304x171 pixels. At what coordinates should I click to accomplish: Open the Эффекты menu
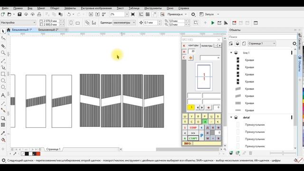[x=70, y=9]
